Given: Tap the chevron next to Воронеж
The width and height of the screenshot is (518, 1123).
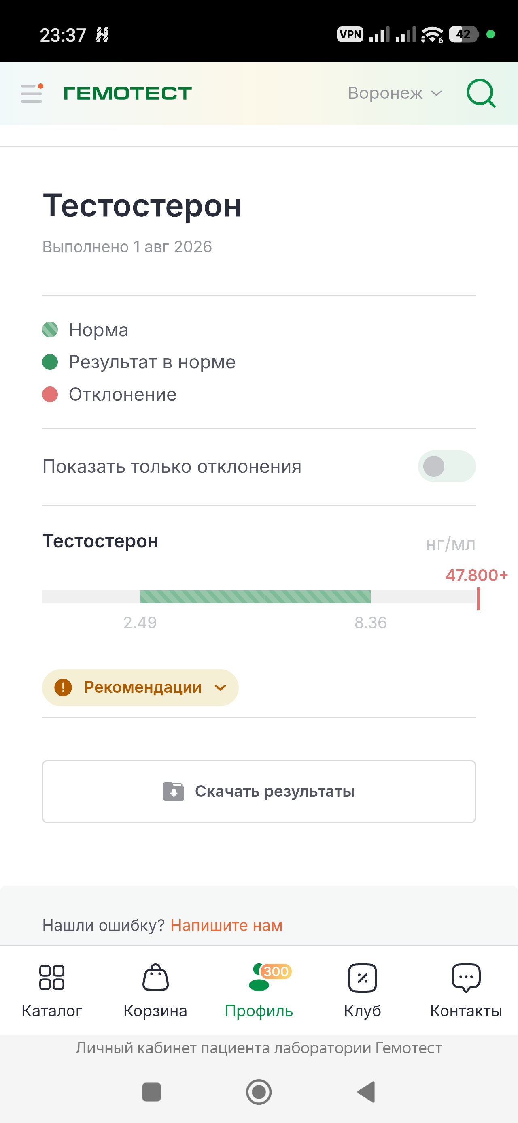Looking at the screenshot, I should coord(437,93).
